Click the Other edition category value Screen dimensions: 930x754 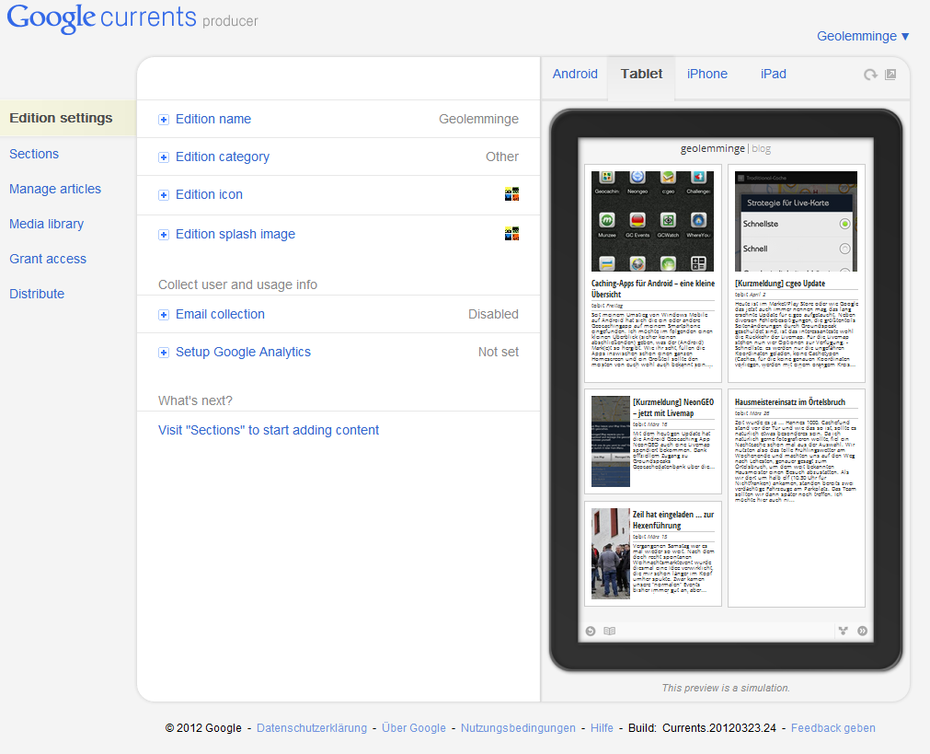(501, 157)
